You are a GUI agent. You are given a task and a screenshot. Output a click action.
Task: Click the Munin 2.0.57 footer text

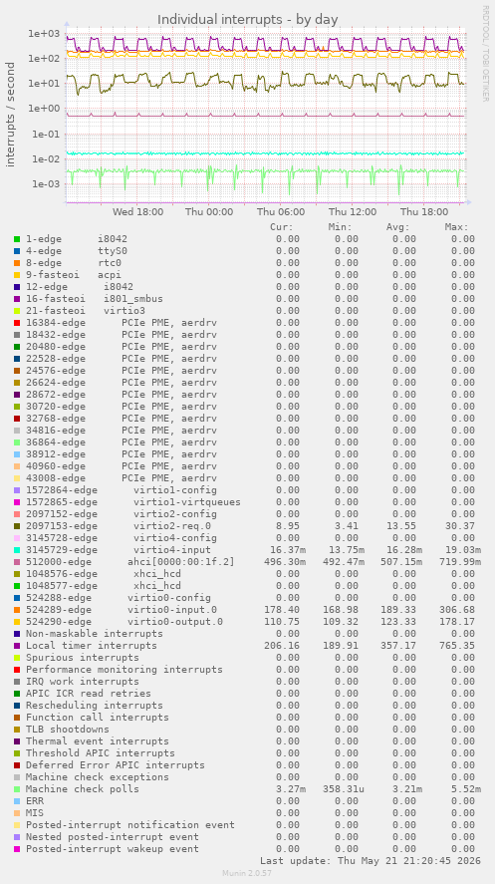point(247,873)
